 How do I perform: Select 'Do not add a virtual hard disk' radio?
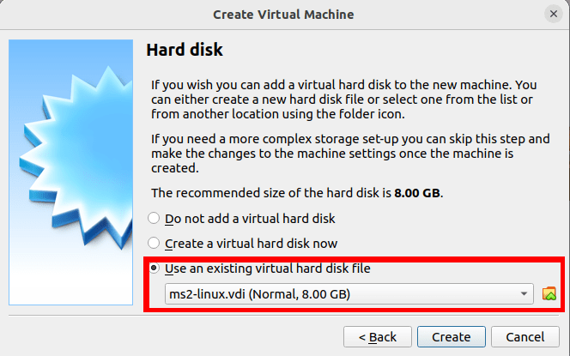(x=155, y=219)
